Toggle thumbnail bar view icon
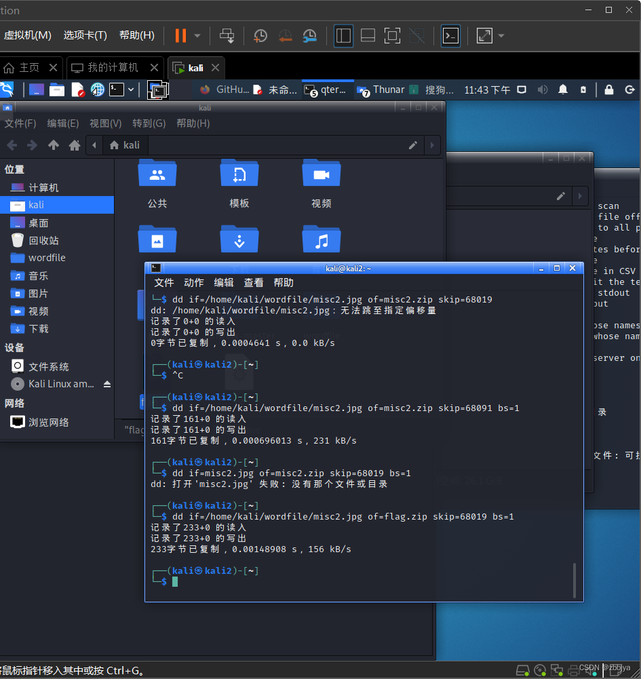This screenshot has width=641, height=679. point(368,35)
